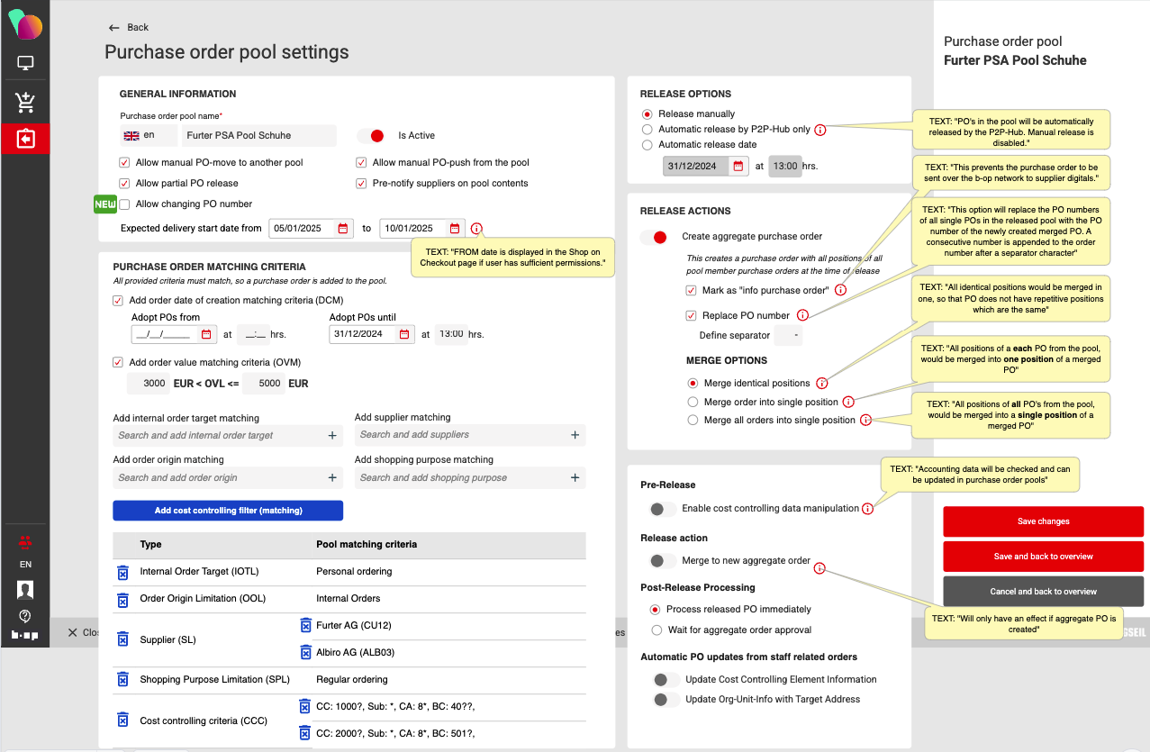Open the help question mark icon in sidebar
Screen dimensions: 1150x752
25,616
